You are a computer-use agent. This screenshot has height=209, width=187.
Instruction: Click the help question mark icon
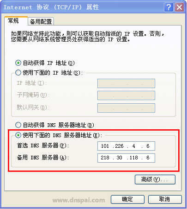click(x=169, y=7)
